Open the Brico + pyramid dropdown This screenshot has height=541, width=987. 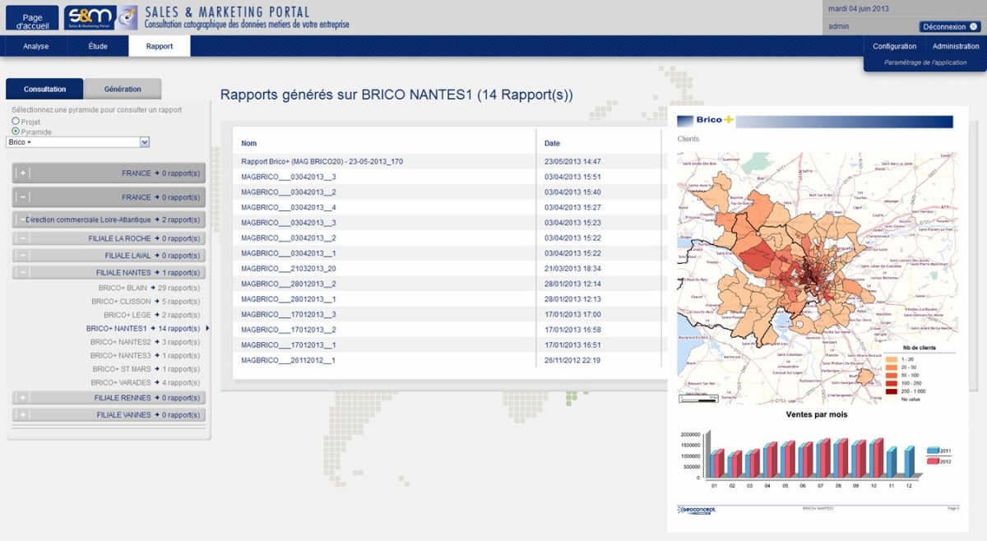click(x=145, y=142)
